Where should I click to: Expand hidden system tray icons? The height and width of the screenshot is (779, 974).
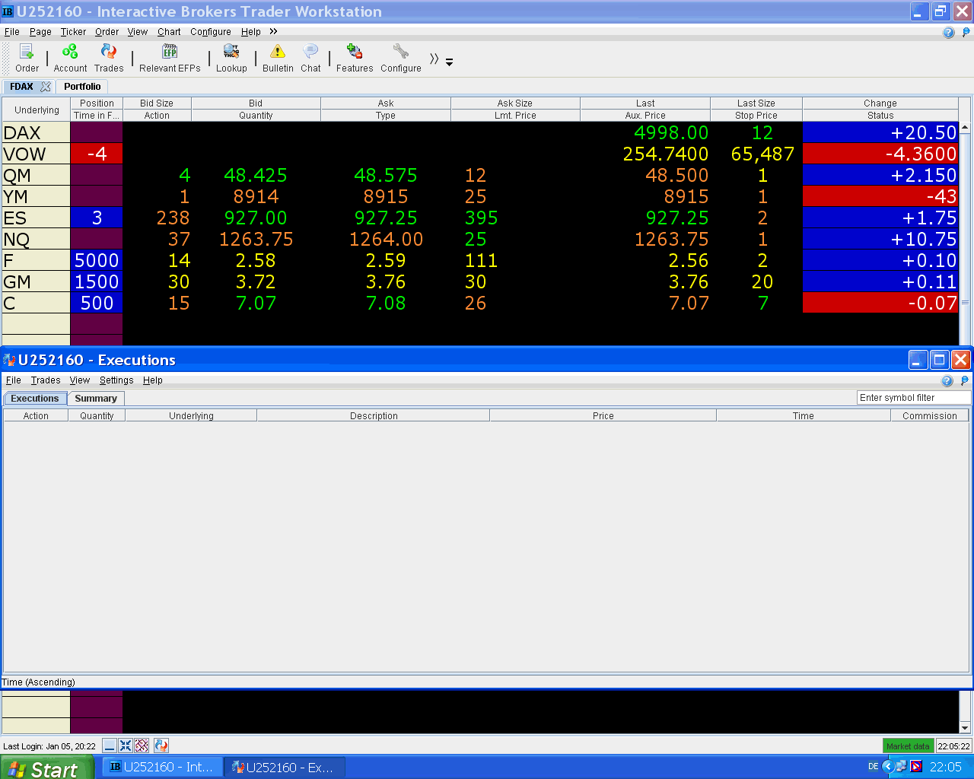pyautogui.click(x=887, y=767)
